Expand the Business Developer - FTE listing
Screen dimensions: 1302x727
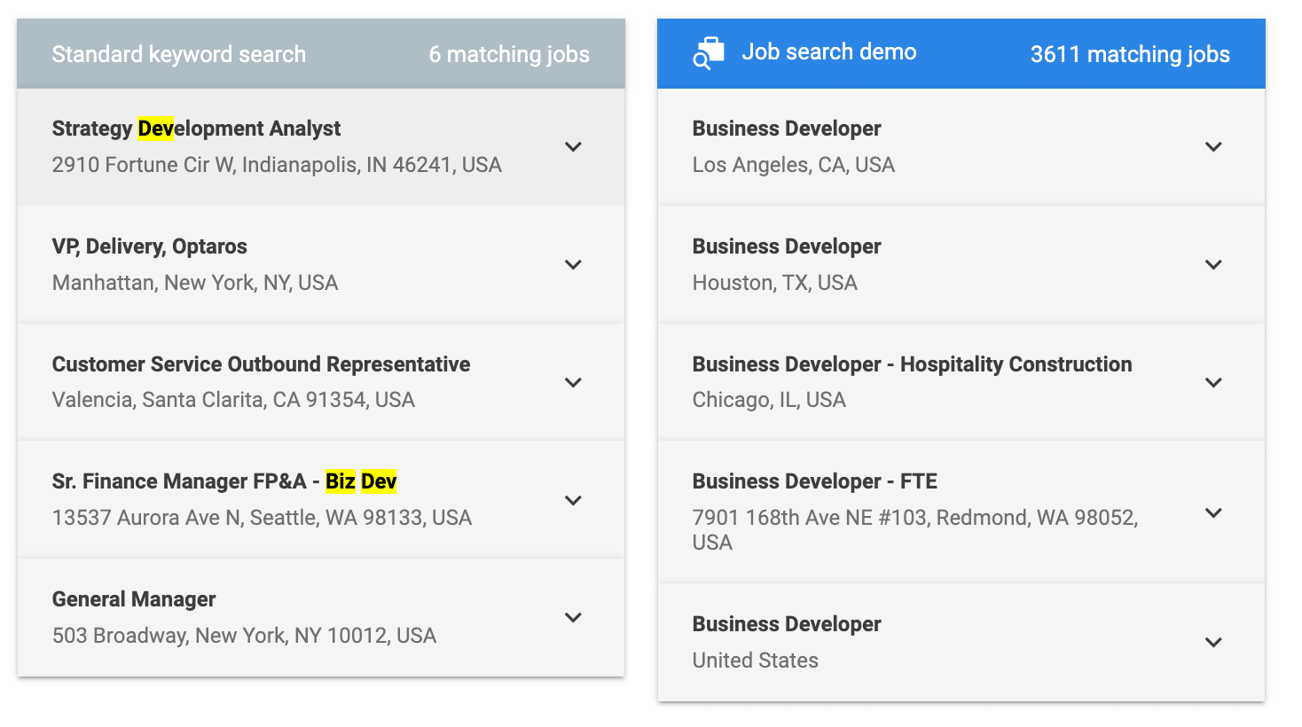1214,513
